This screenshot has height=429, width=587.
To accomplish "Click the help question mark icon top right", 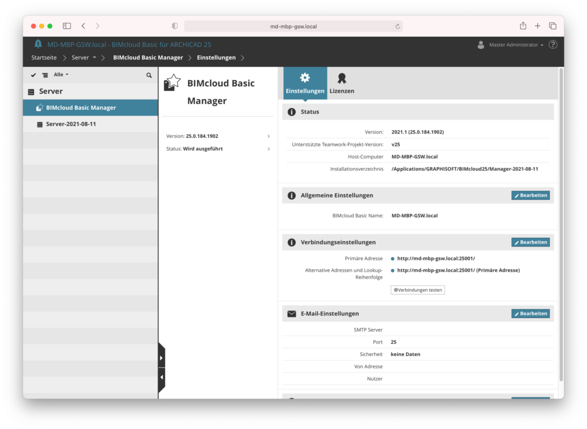I will tap(553, 44).
